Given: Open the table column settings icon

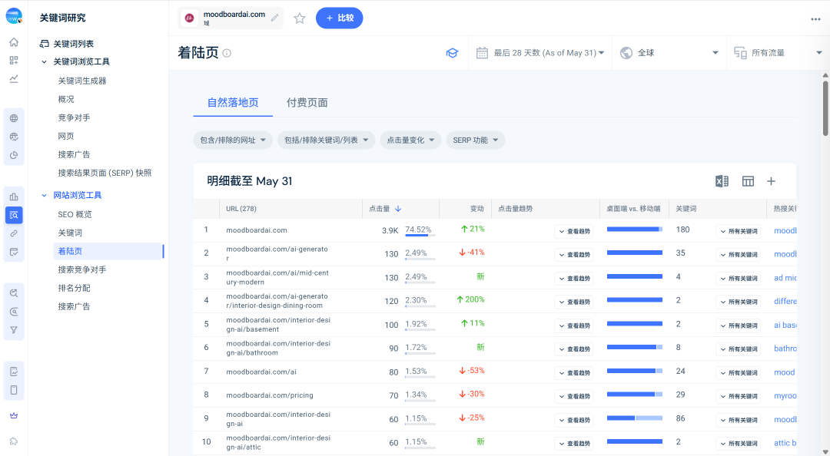Looking at the screenshot, I should 748,181.
